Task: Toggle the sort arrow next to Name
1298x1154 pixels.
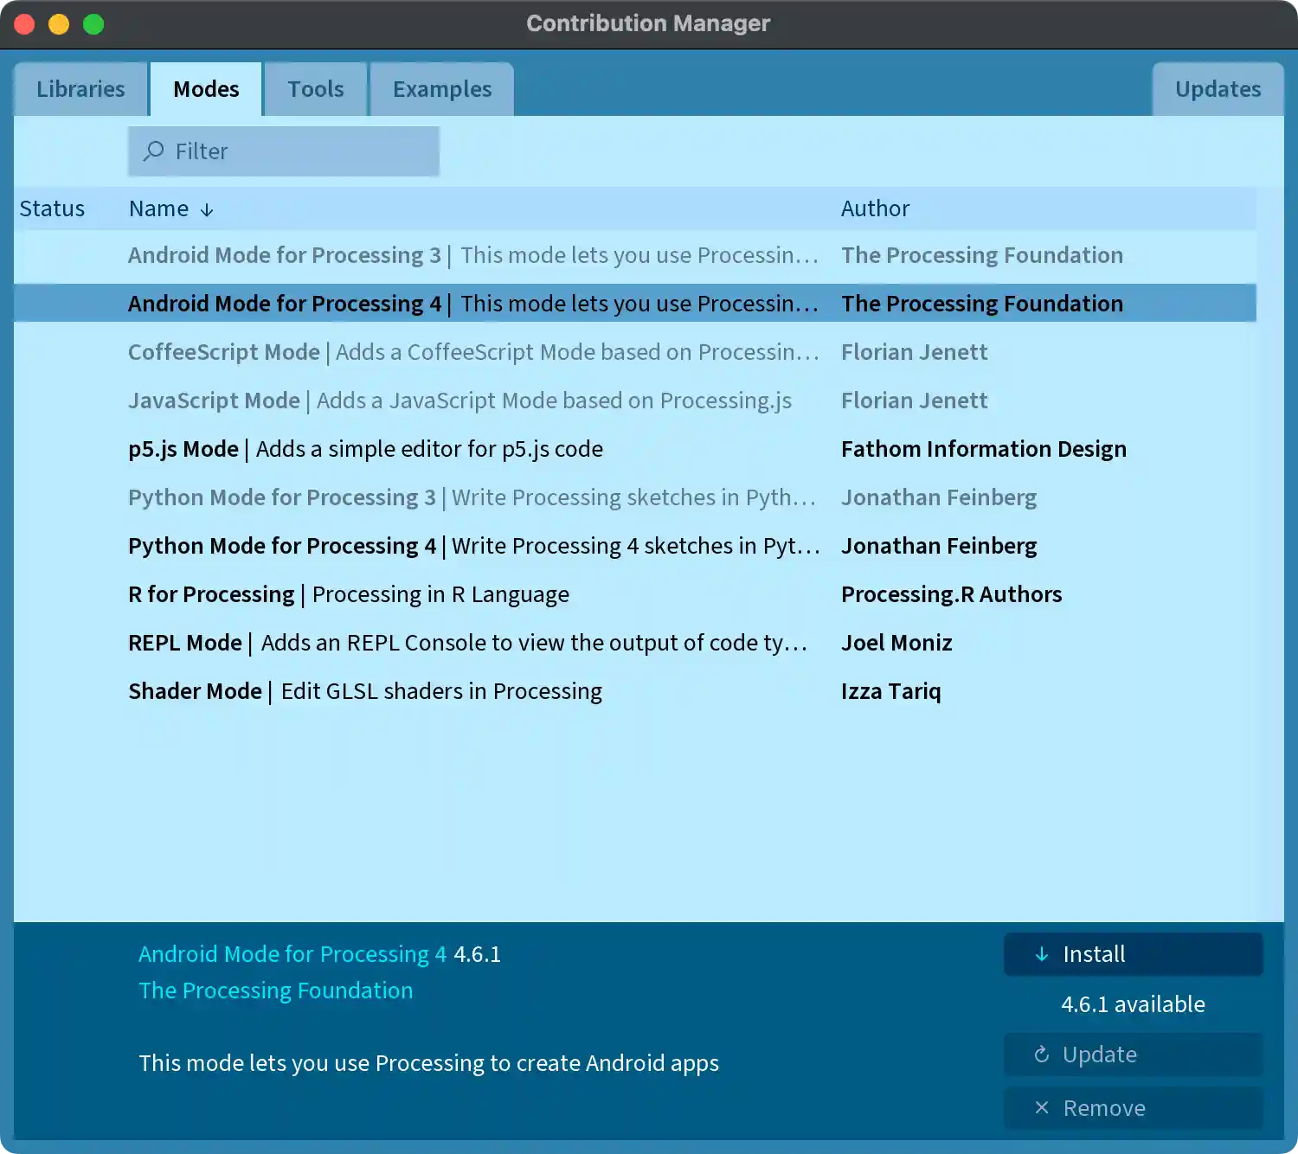Action: tap(207, 208)
